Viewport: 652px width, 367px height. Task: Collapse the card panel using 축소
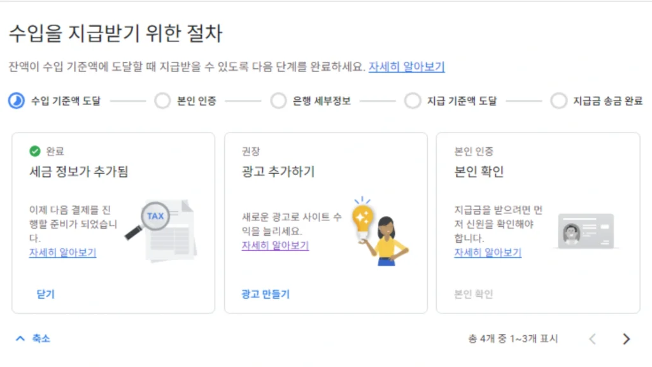39,338
